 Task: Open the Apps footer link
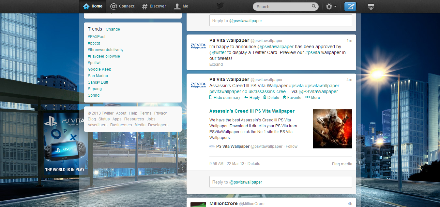tap(117, 119)
